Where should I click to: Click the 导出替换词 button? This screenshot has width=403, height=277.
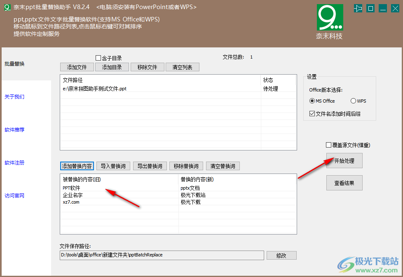click(150, 166)
